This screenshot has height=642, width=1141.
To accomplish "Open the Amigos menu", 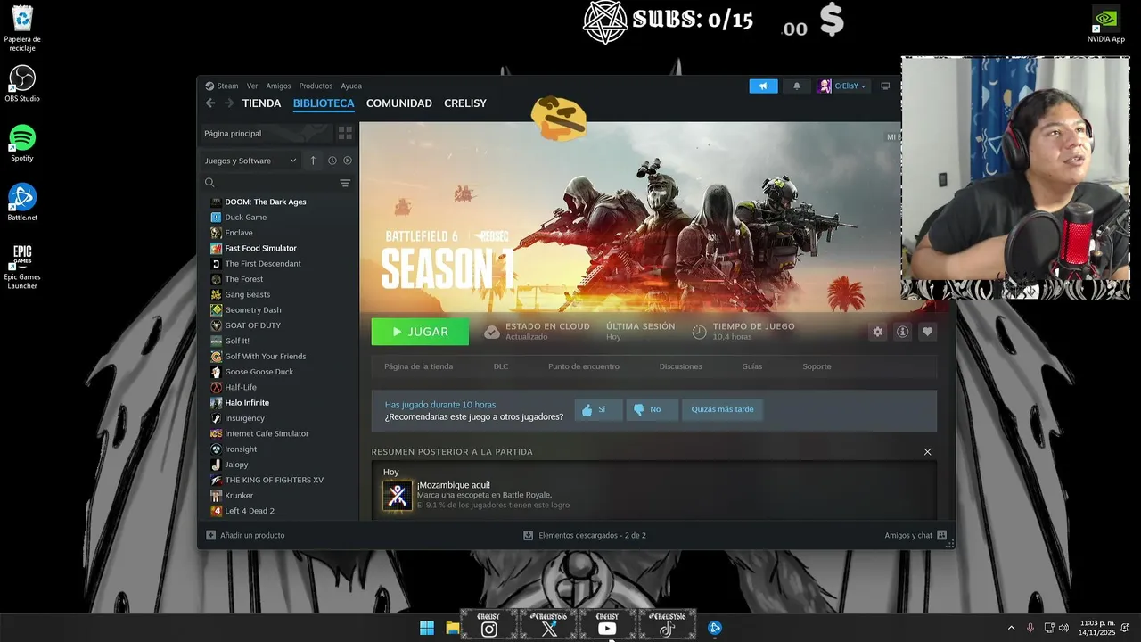I will 278,86.
